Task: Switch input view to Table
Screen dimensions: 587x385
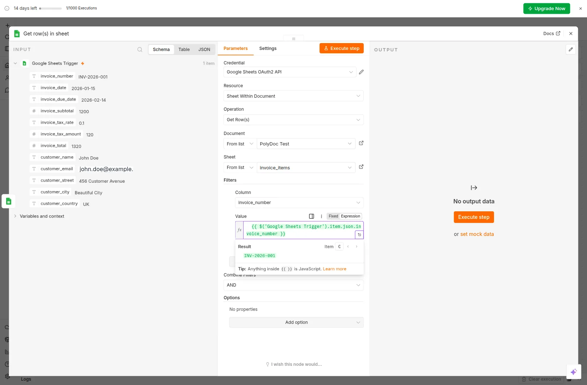Action: pos(184,50)
